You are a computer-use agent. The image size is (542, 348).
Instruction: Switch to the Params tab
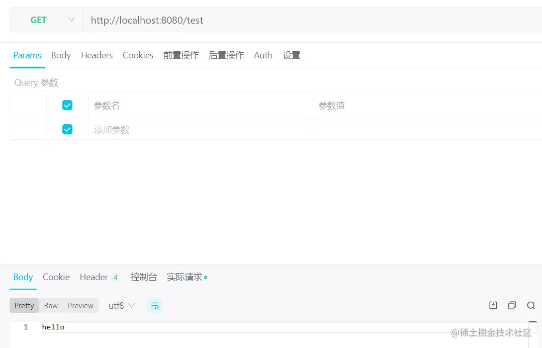[x=27, y=55]
